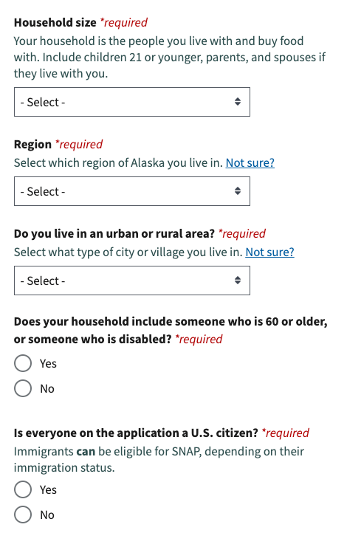
Task: Click the up-down arrow icon in Region field
Action: [238, 190]
